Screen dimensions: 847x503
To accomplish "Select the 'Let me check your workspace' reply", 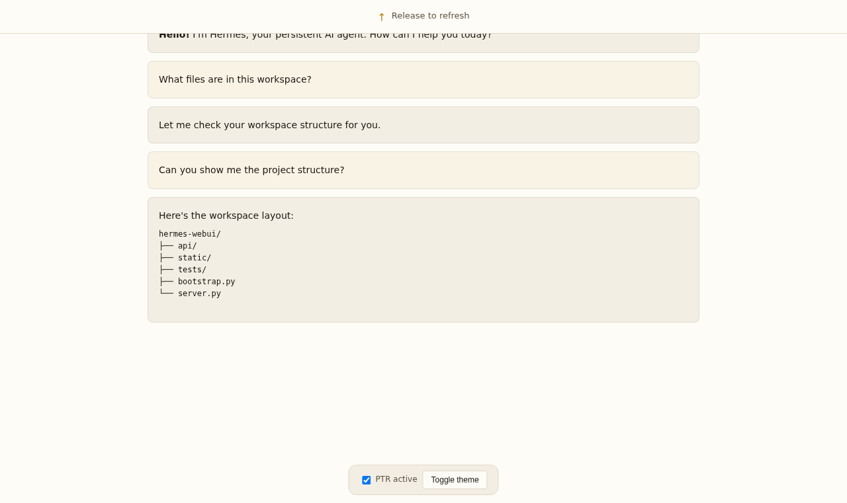I will pyautogui.click(x=423, y=125).
